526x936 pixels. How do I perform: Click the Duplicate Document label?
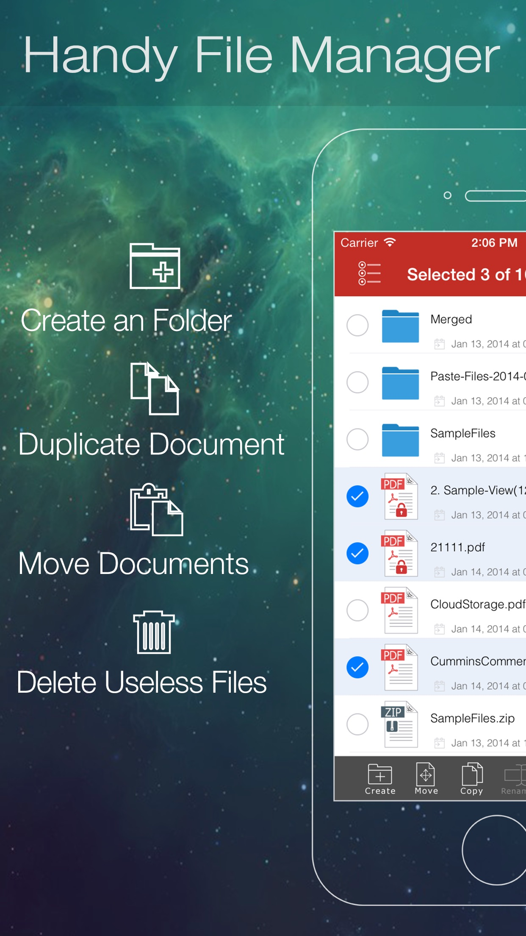pos(151,445)
